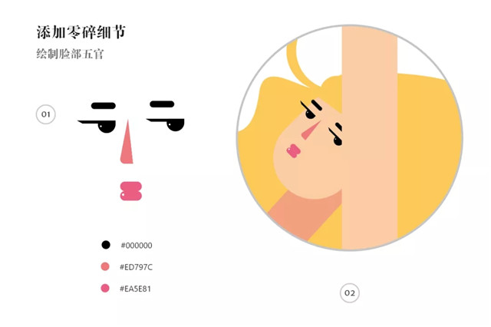Select the salmon triangular nose shape

click(x=127, y=141)
